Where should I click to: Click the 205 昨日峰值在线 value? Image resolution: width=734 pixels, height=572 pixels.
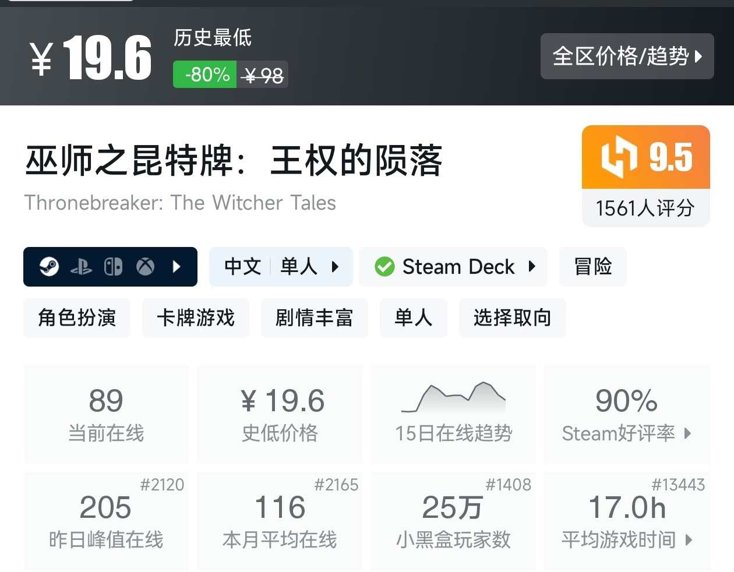point(105,507)
